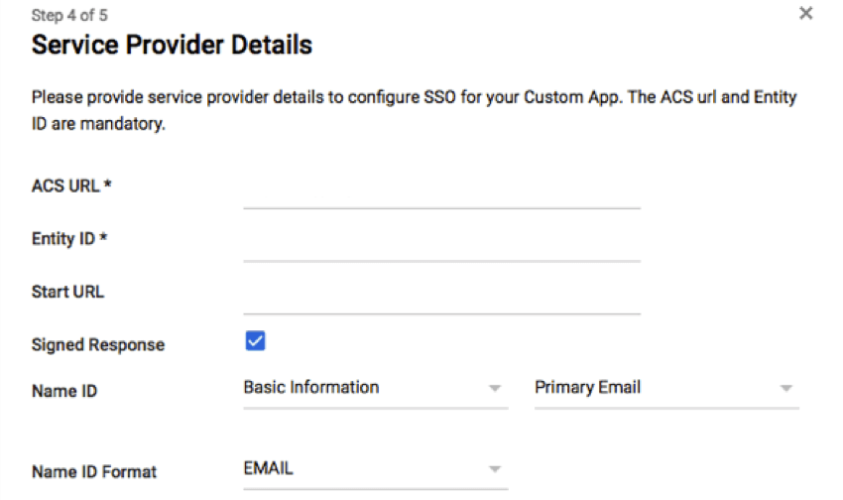The width and height of the screenshot is (843, 500).
Task: Click the Entity ID field label
Action: [69, 239]
